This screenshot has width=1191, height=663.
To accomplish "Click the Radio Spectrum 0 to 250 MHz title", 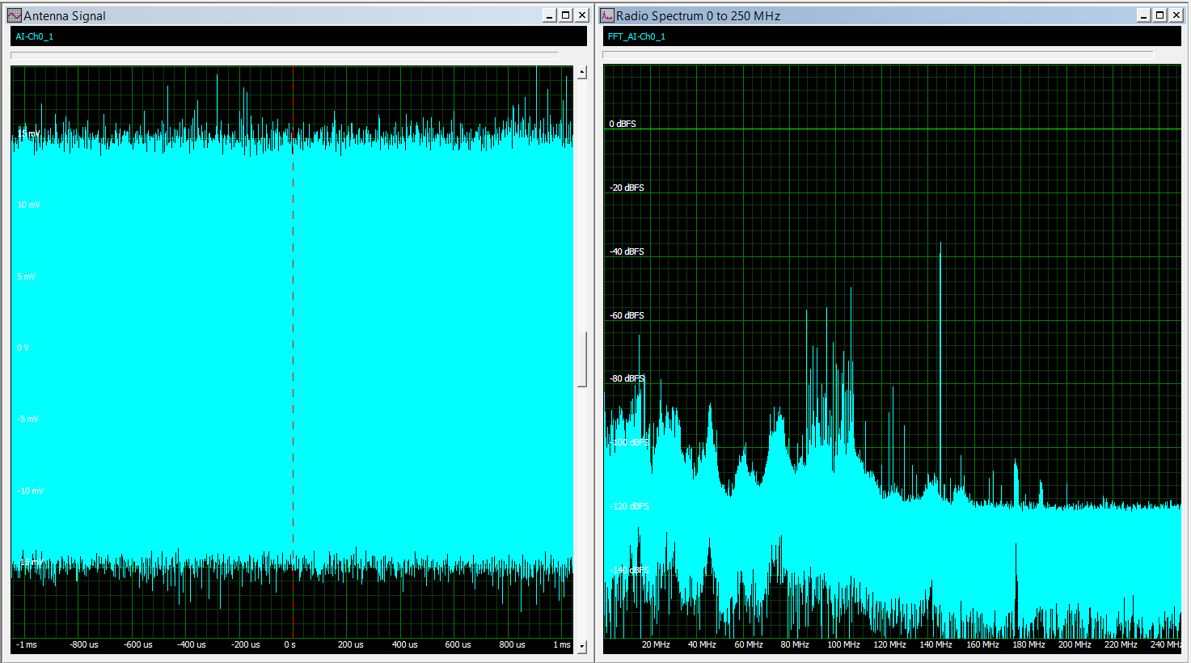I will (698, 16).
